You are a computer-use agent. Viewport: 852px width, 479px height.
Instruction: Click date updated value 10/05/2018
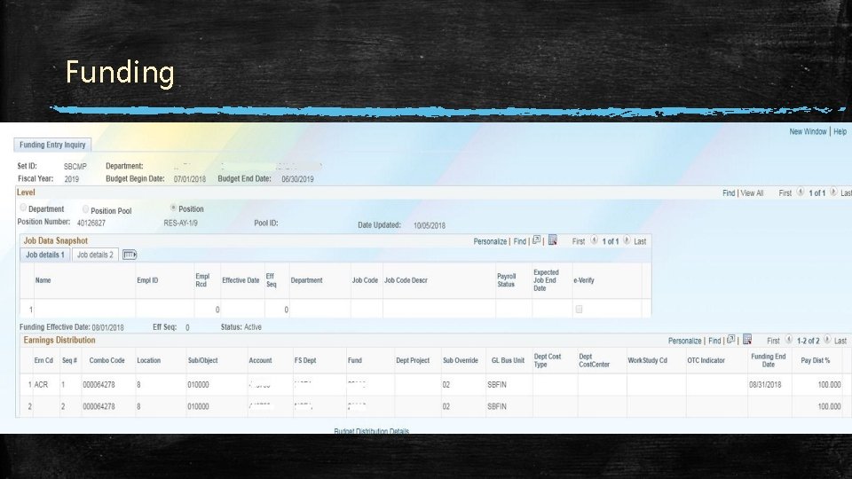pos(430,225)
